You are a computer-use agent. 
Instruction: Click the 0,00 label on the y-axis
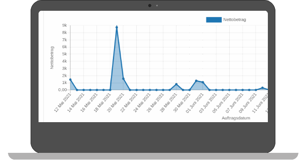62,90
